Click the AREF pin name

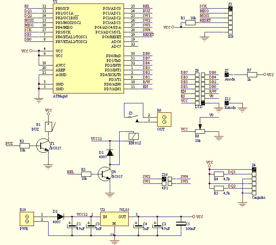[60, 70]
